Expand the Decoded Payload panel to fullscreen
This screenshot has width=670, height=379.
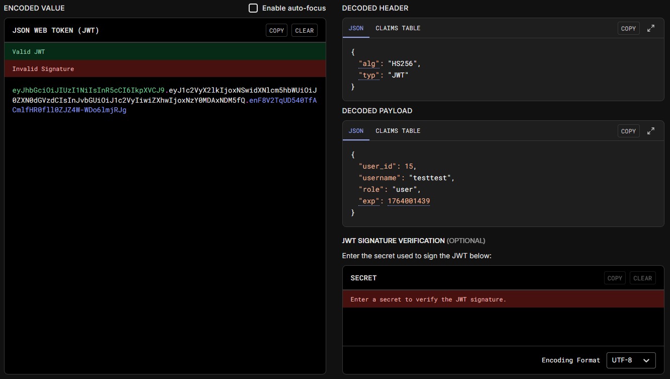[x=651, y=131]
